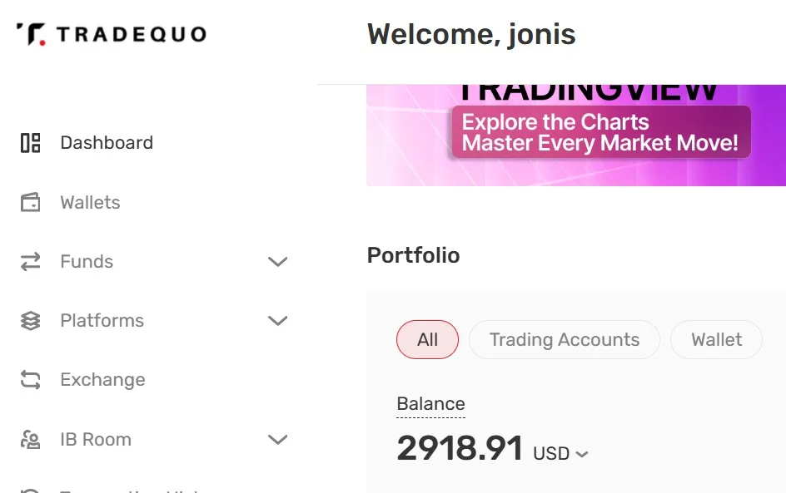
Task: Click the TradingView promo banner
Action: click(x=576, y=135)
